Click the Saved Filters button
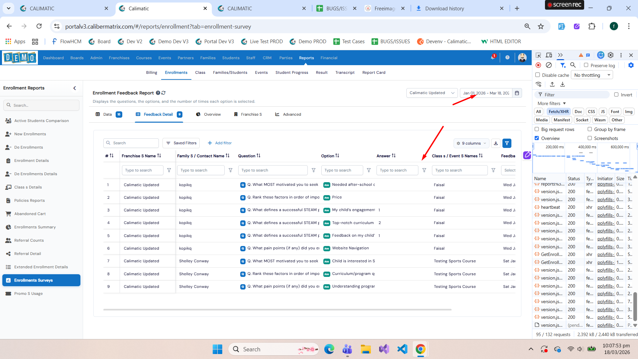 click(181, 143)
